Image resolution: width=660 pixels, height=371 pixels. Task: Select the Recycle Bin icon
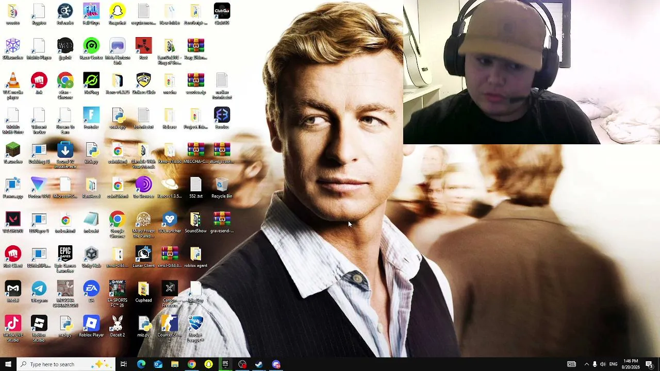tap(222, 188)
